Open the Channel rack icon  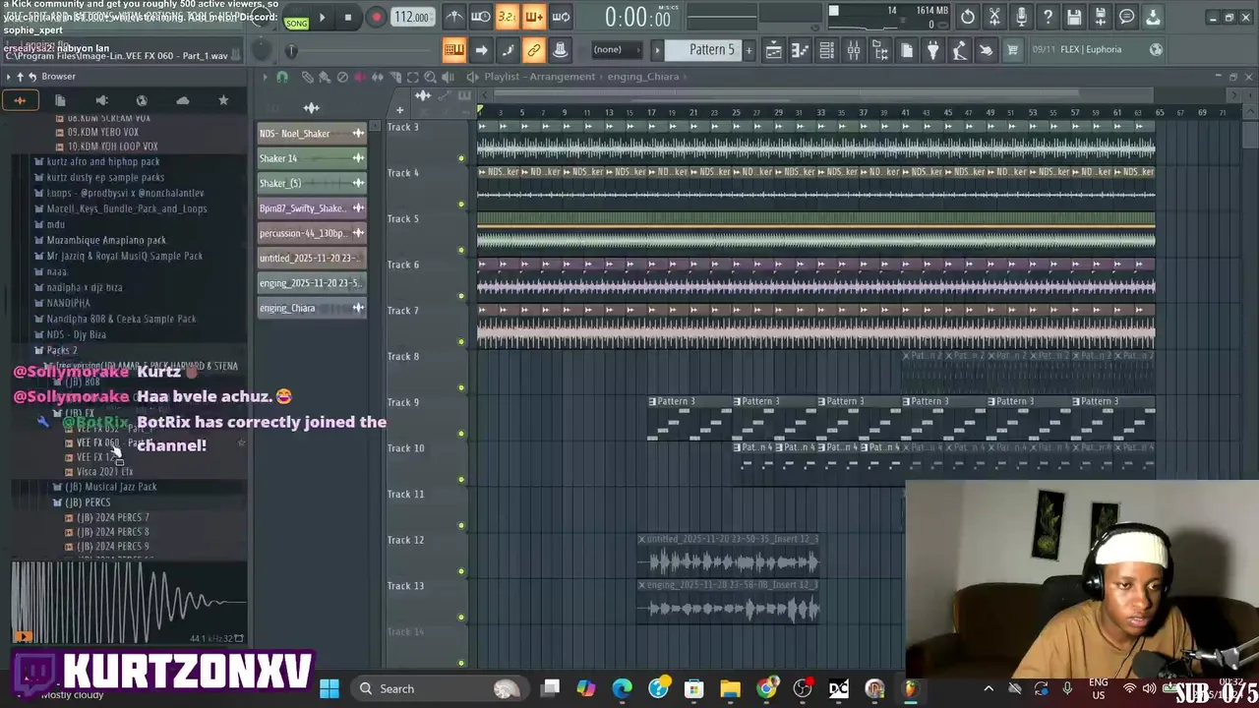coord(827,50)
